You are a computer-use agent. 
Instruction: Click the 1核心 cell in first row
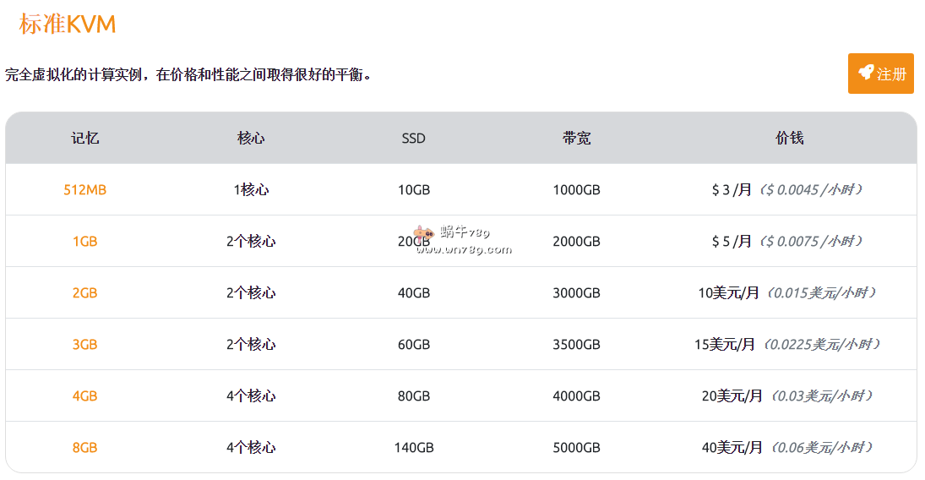click(x=251, y=190)
